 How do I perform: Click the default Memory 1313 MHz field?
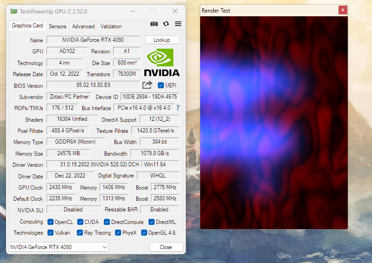pyautogui.click(x=114, y=198)
